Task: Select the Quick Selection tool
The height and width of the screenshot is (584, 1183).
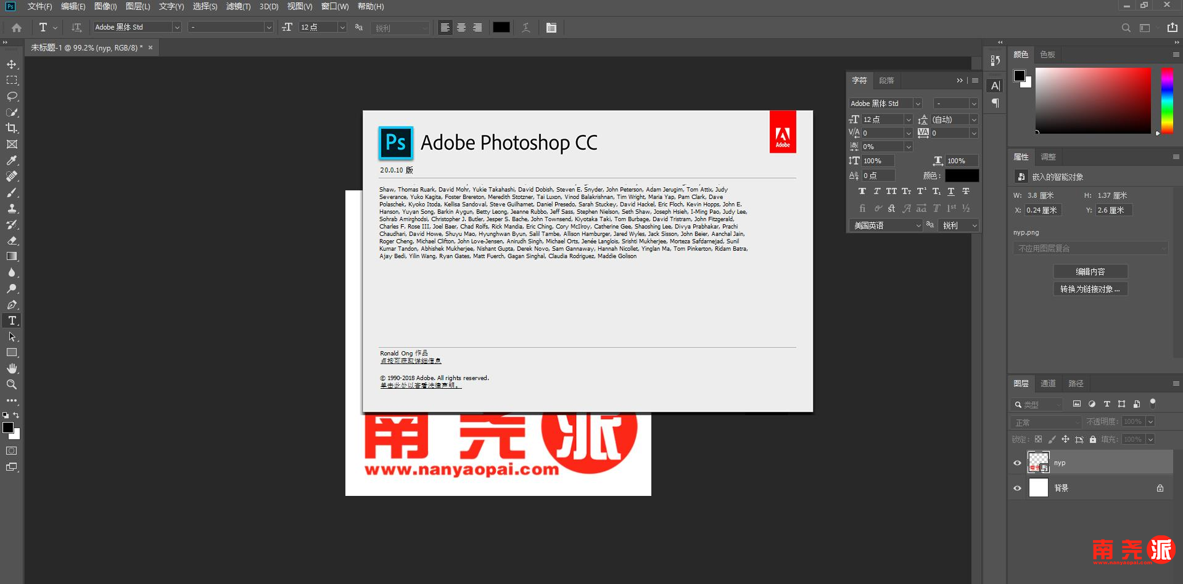Action: [12, 112]
